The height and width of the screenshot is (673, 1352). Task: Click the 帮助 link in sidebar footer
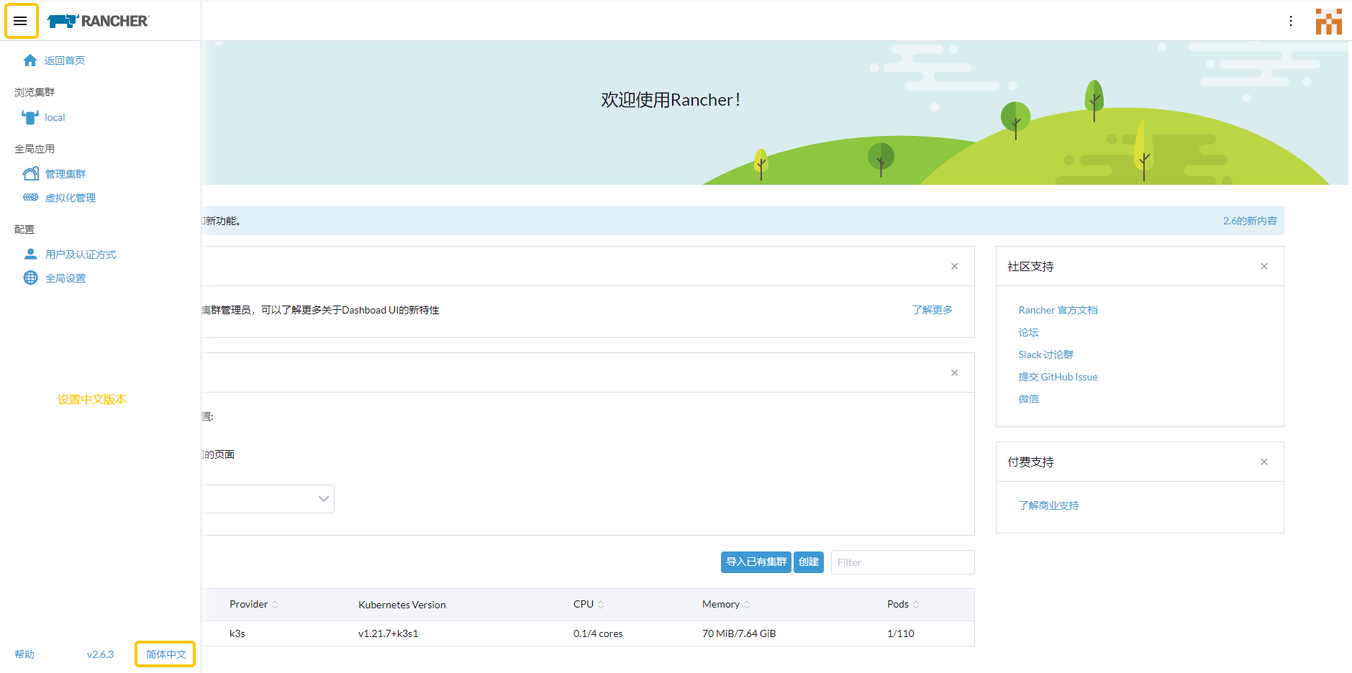[24, 654]
